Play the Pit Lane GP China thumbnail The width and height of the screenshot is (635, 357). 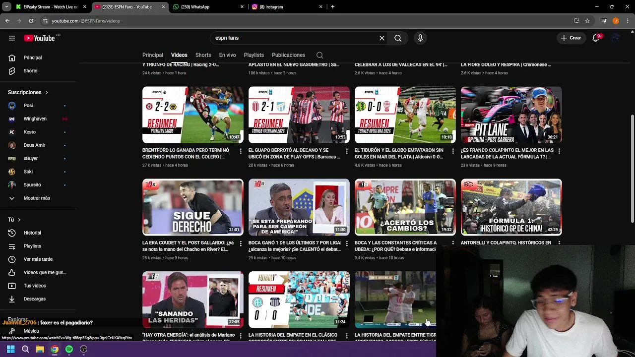coord(511,115)
